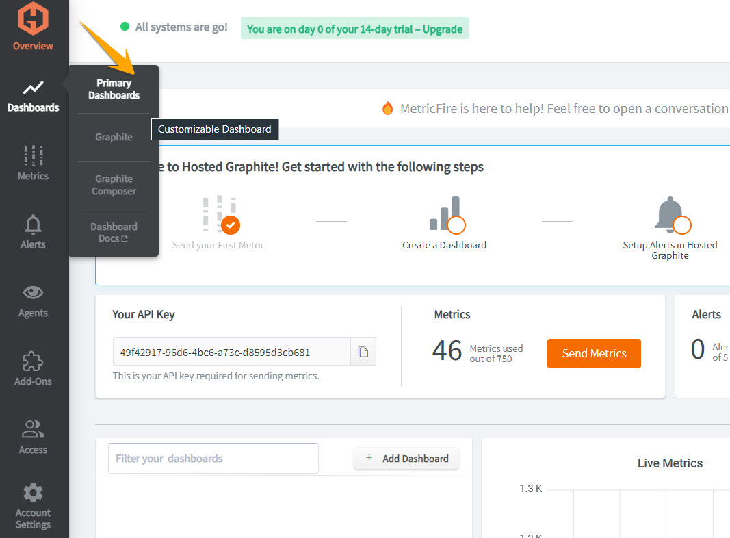Click the MetricFire flame icon
This screenshot has width=730, height=538.
pos(387,109)
